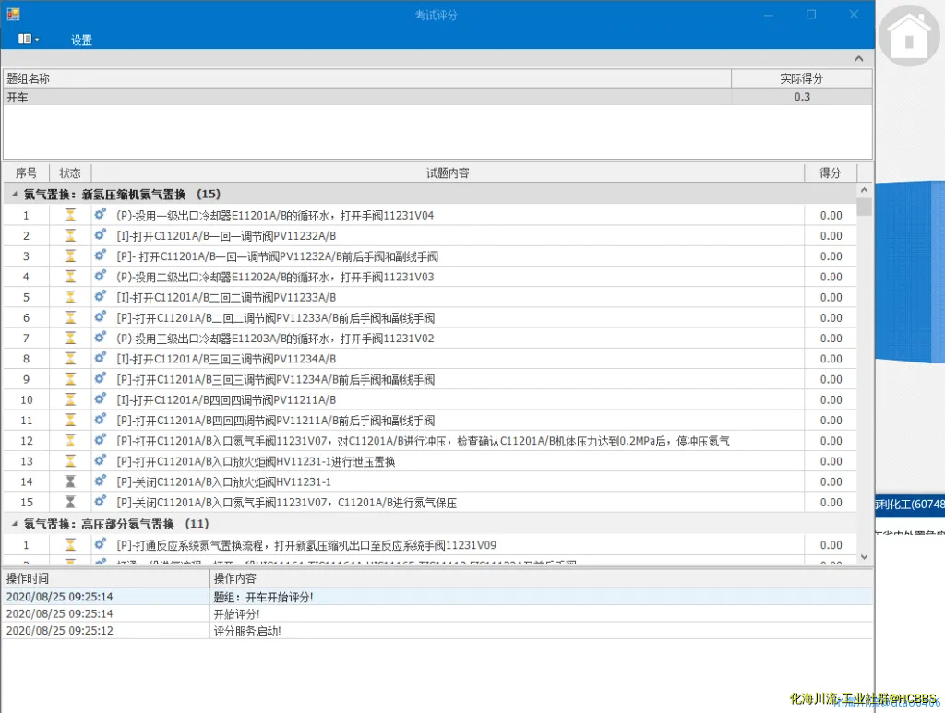Click the scroll down arrow of question list
Screen dimensions: 945x713
point(865,557)
